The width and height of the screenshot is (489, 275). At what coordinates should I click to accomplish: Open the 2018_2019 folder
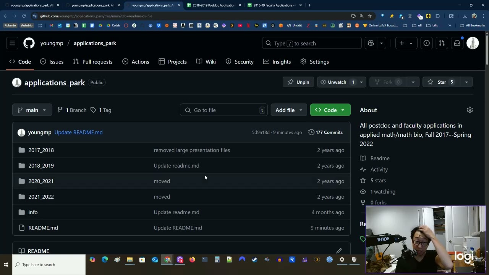coord(41,166)
